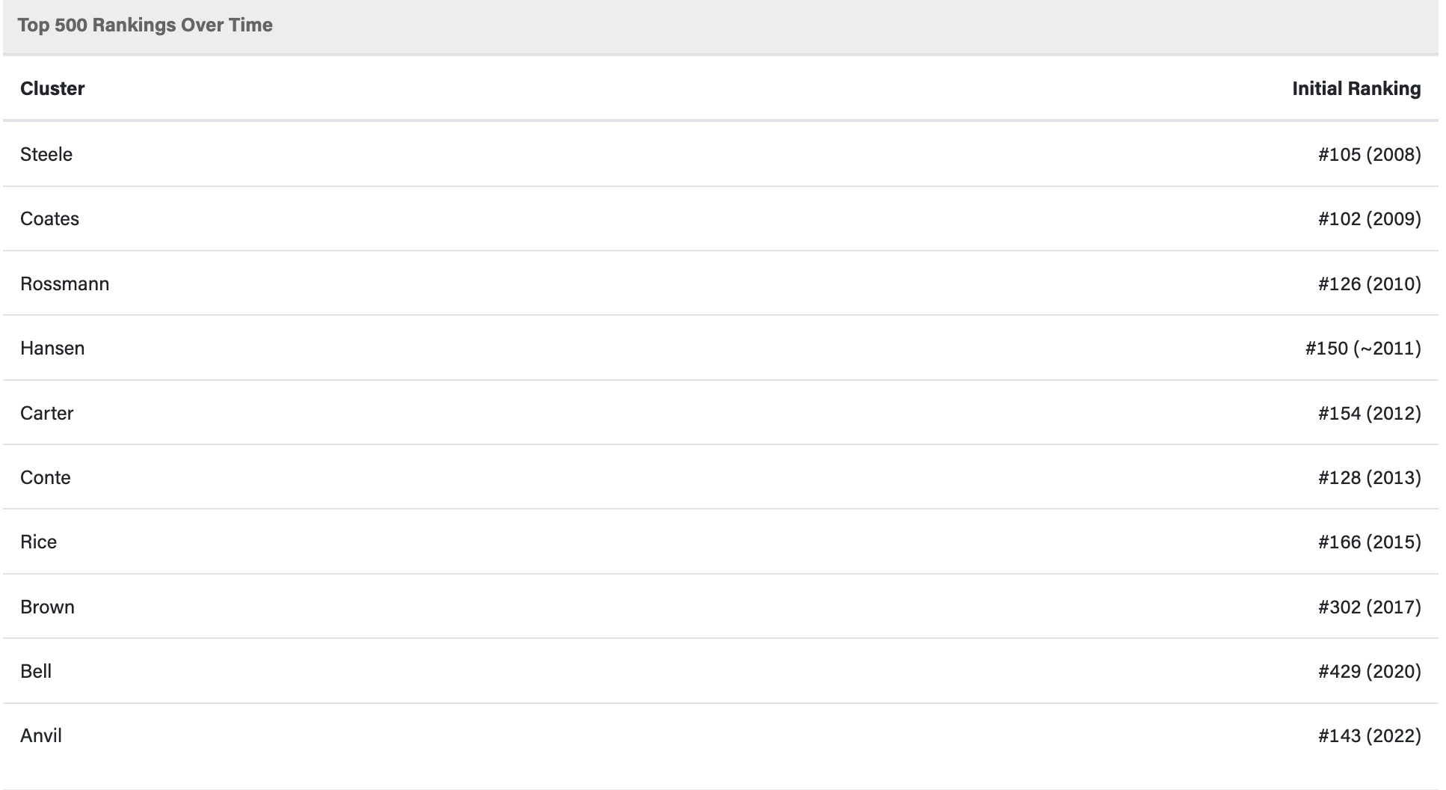
Task: Select the Coates cluster name
Action: (x=49, y=218)
